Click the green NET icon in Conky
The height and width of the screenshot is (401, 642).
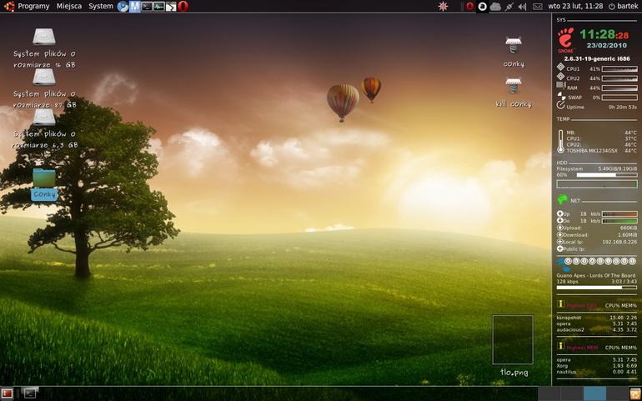coord(563,200)
